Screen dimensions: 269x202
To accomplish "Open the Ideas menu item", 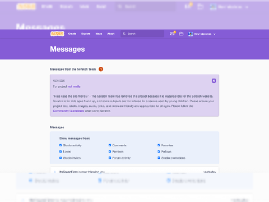I will point(99,34).
